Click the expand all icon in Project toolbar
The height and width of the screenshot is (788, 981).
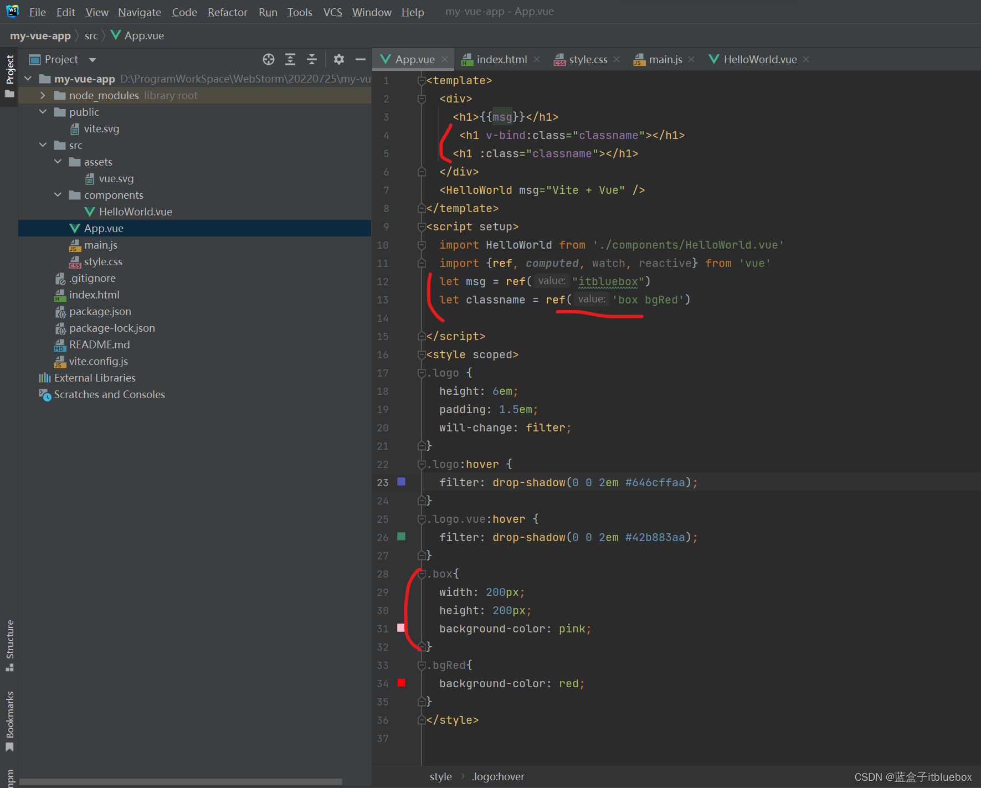point(290,59)
